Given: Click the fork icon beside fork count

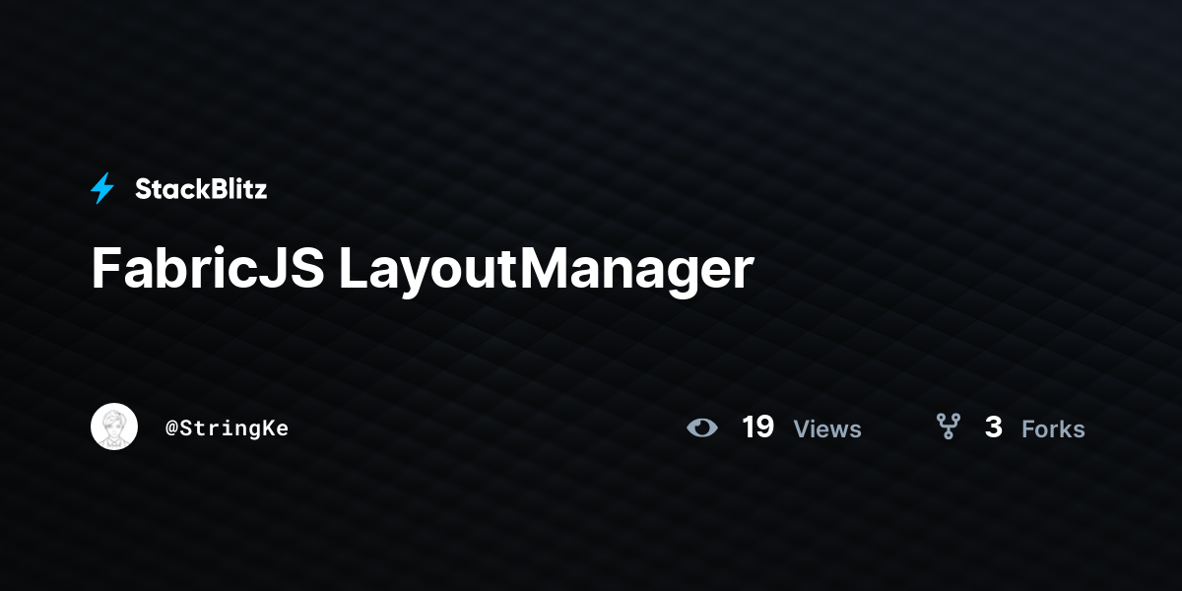Looking at the screenshot, I should coord(948,427).
